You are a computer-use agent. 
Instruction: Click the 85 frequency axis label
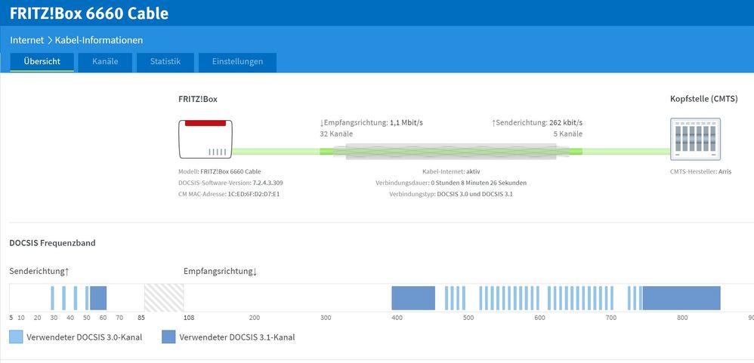tap(141, 318)
